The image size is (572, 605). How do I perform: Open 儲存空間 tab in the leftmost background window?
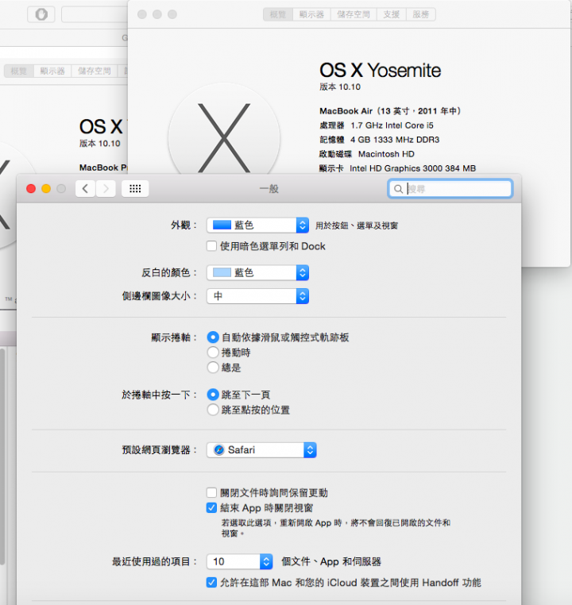point(95,71)
